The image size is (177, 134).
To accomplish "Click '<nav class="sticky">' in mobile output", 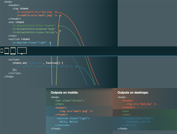I will point(70,100).
